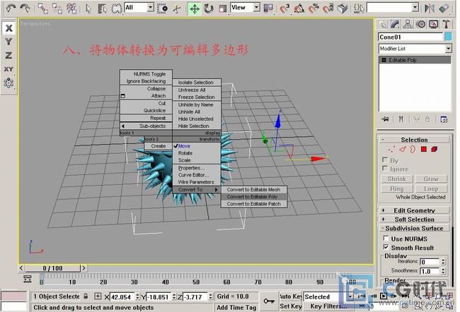Activate the Select and Rotate tool
The height and width of the screenshot is (312, 460).
(x=209, y=8)
